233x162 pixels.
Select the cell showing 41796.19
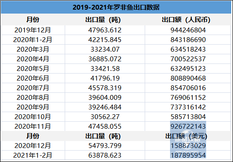click(105, 78)
